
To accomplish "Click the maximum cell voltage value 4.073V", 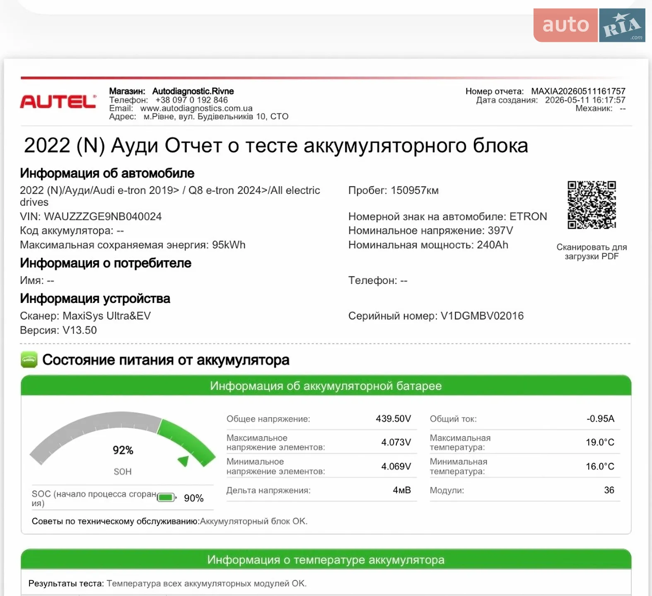I will [x=396, y=442].
